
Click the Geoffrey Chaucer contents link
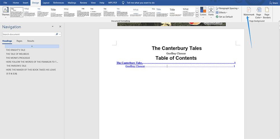click(135, 66)
